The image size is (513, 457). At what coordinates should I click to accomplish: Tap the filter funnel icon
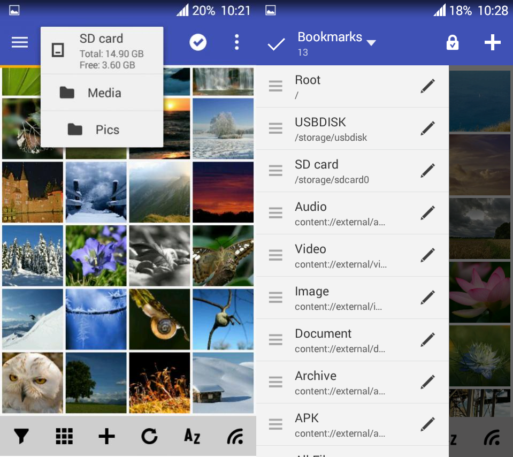[21, 436]
